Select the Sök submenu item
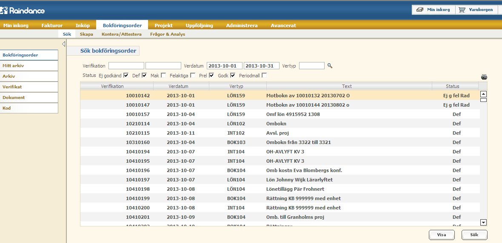The width and height of the screenshot is (502, 243). pos(67,34)
